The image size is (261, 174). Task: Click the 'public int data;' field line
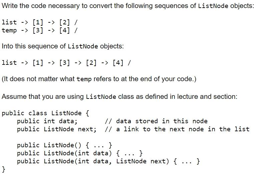coord(47,121)
